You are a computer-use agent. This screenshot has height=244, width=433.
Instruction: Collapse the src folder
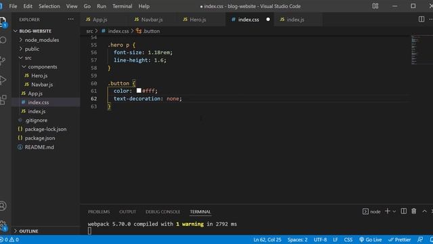(x=25, y=58)
